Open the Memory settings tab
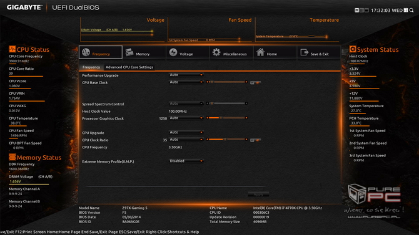The image size is (419, 235). (144, 52)
